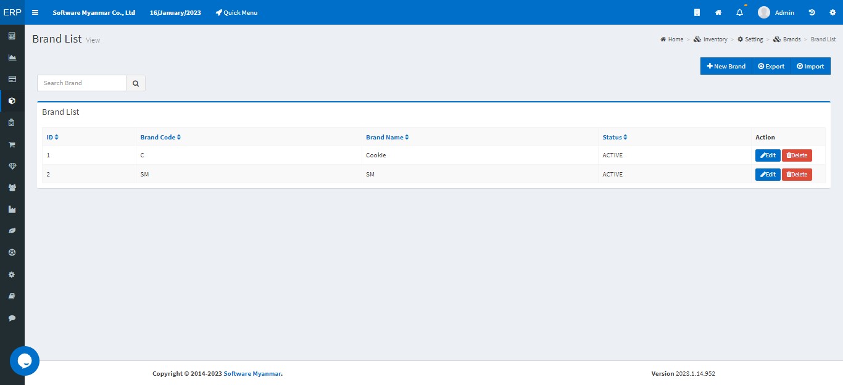Screen dimensions: 843x385
Task: Delete the Cookie brand row
Action: pos(797,155)
